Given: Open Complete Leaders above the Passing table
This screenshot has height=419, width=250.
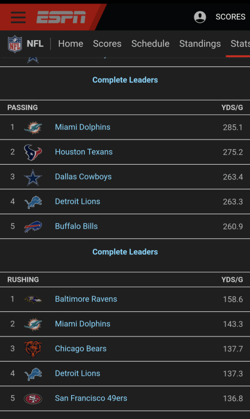Looking at the screenshot, I should pos(125,80).
